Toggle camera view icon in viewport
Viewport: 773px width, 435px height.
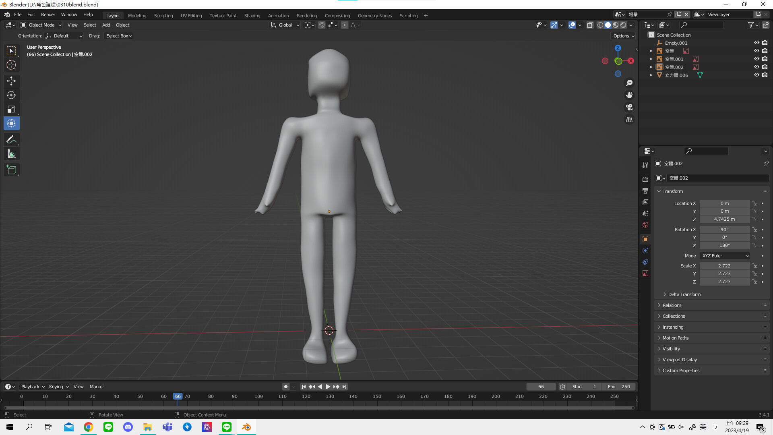click(x=629, y=107)
